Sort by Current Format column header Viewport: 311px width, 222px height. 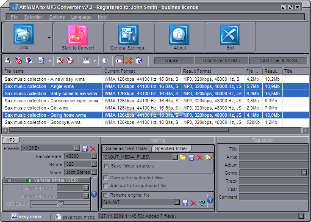142,71
